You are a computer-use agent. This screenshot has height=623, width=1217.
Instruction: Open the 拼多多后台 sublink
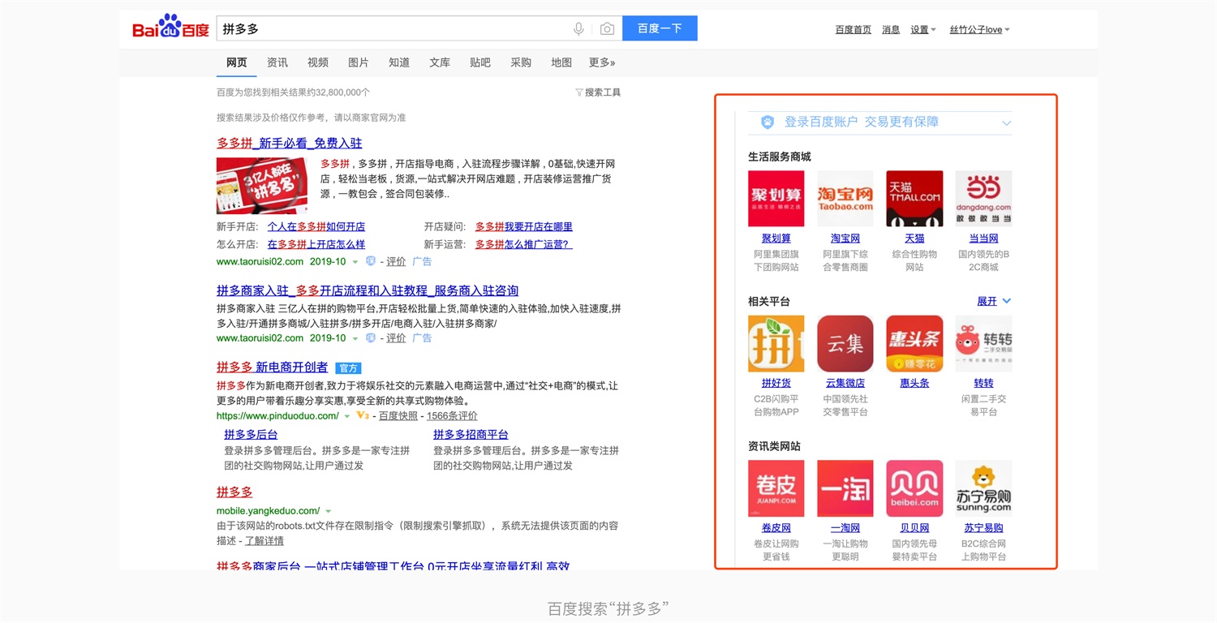[251, 435]
